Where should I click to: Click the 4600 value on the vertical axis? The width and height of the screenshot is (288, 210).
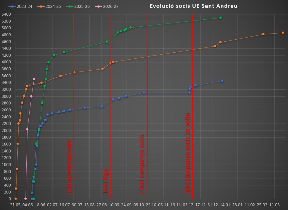[x=6, y=42]
